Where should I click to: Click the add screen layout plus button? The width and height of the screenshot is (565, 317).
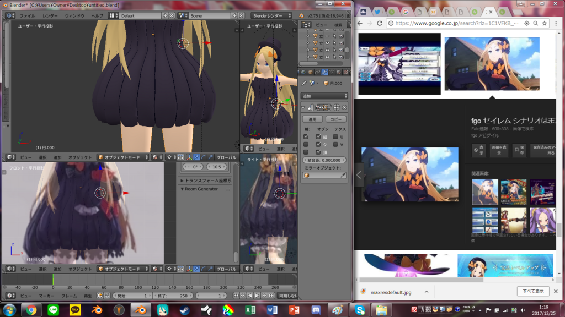tap(165, 15)
